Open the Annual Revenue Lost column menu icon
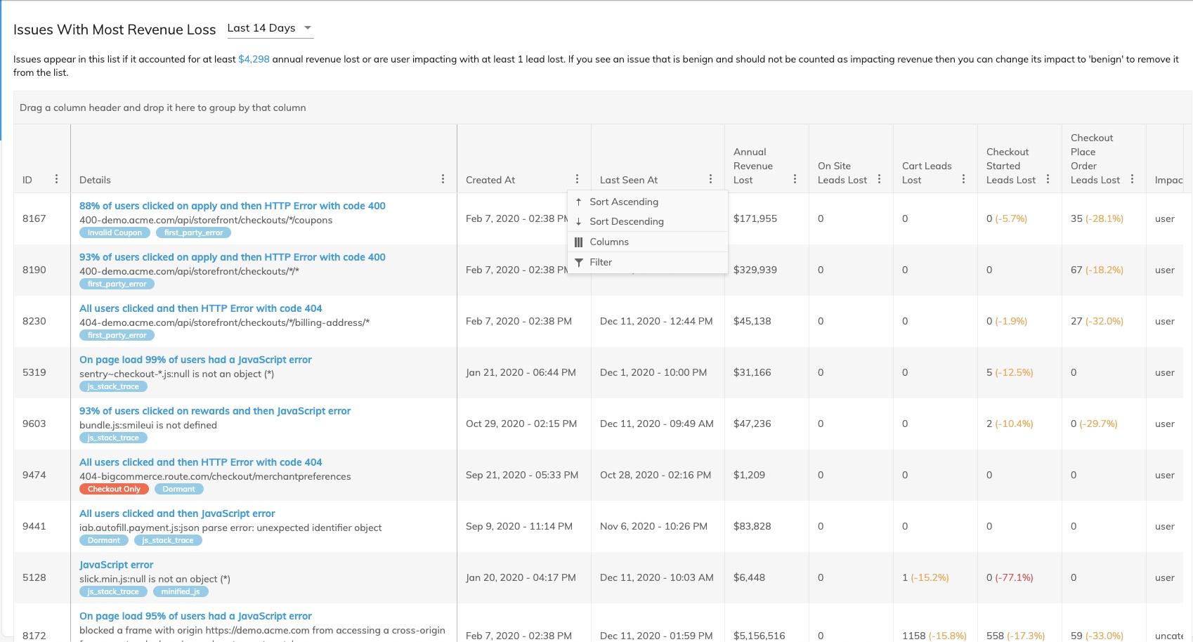 pyautogui.click(x=795, y=179)
